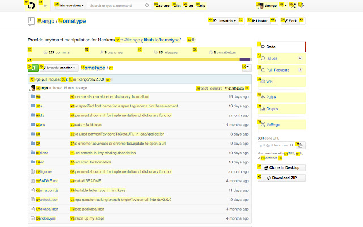Click the file icon beside wercker.yml
Image resolution: width=363 pixels, height=227 pixels.
33,218
